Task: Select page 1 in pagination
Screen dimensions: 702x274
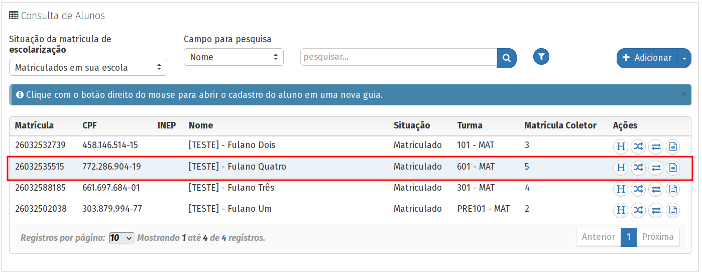Action: (628, 237)
